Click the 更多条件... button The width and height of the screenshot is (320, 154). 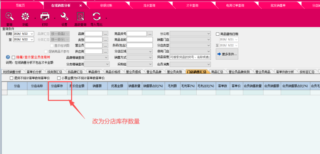coord(227,54)
